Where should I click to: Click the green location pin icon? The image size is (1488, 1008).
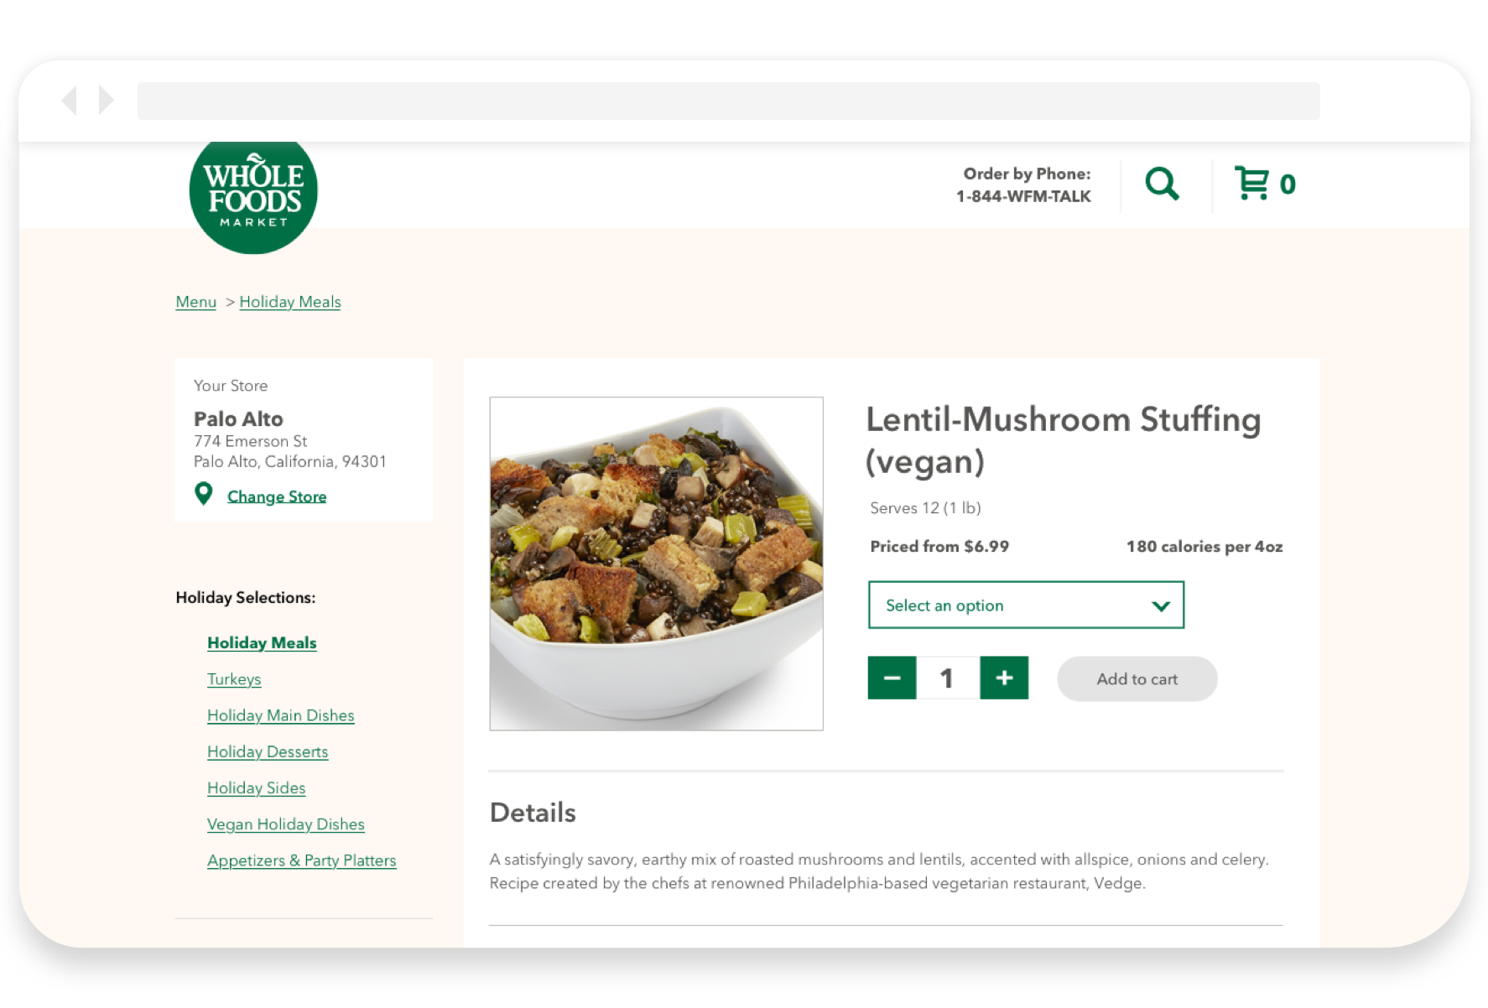click(203, 494)
